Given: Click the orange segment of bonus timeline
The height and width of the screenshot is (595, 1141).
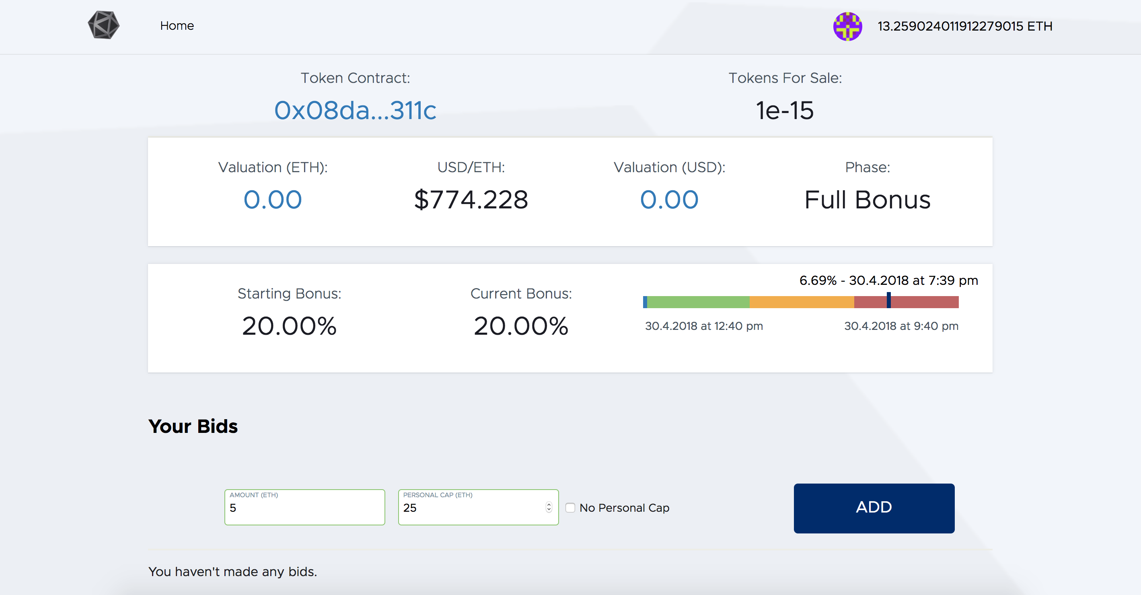Looking at the screenshot, I should tap(801, 302).
